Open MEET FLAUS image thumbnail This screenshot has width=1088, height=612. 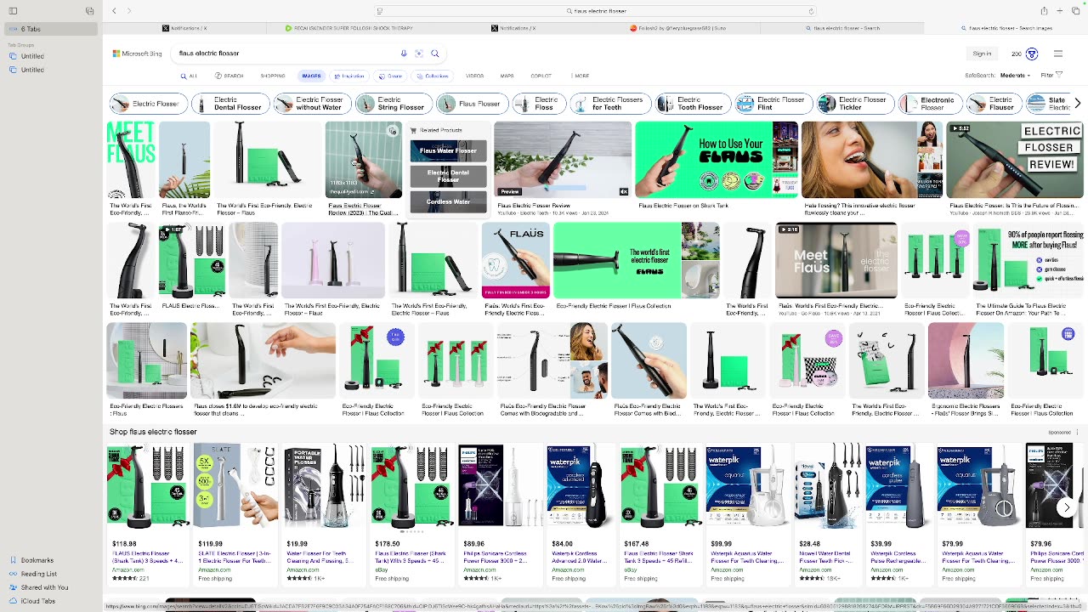(131, 159)
